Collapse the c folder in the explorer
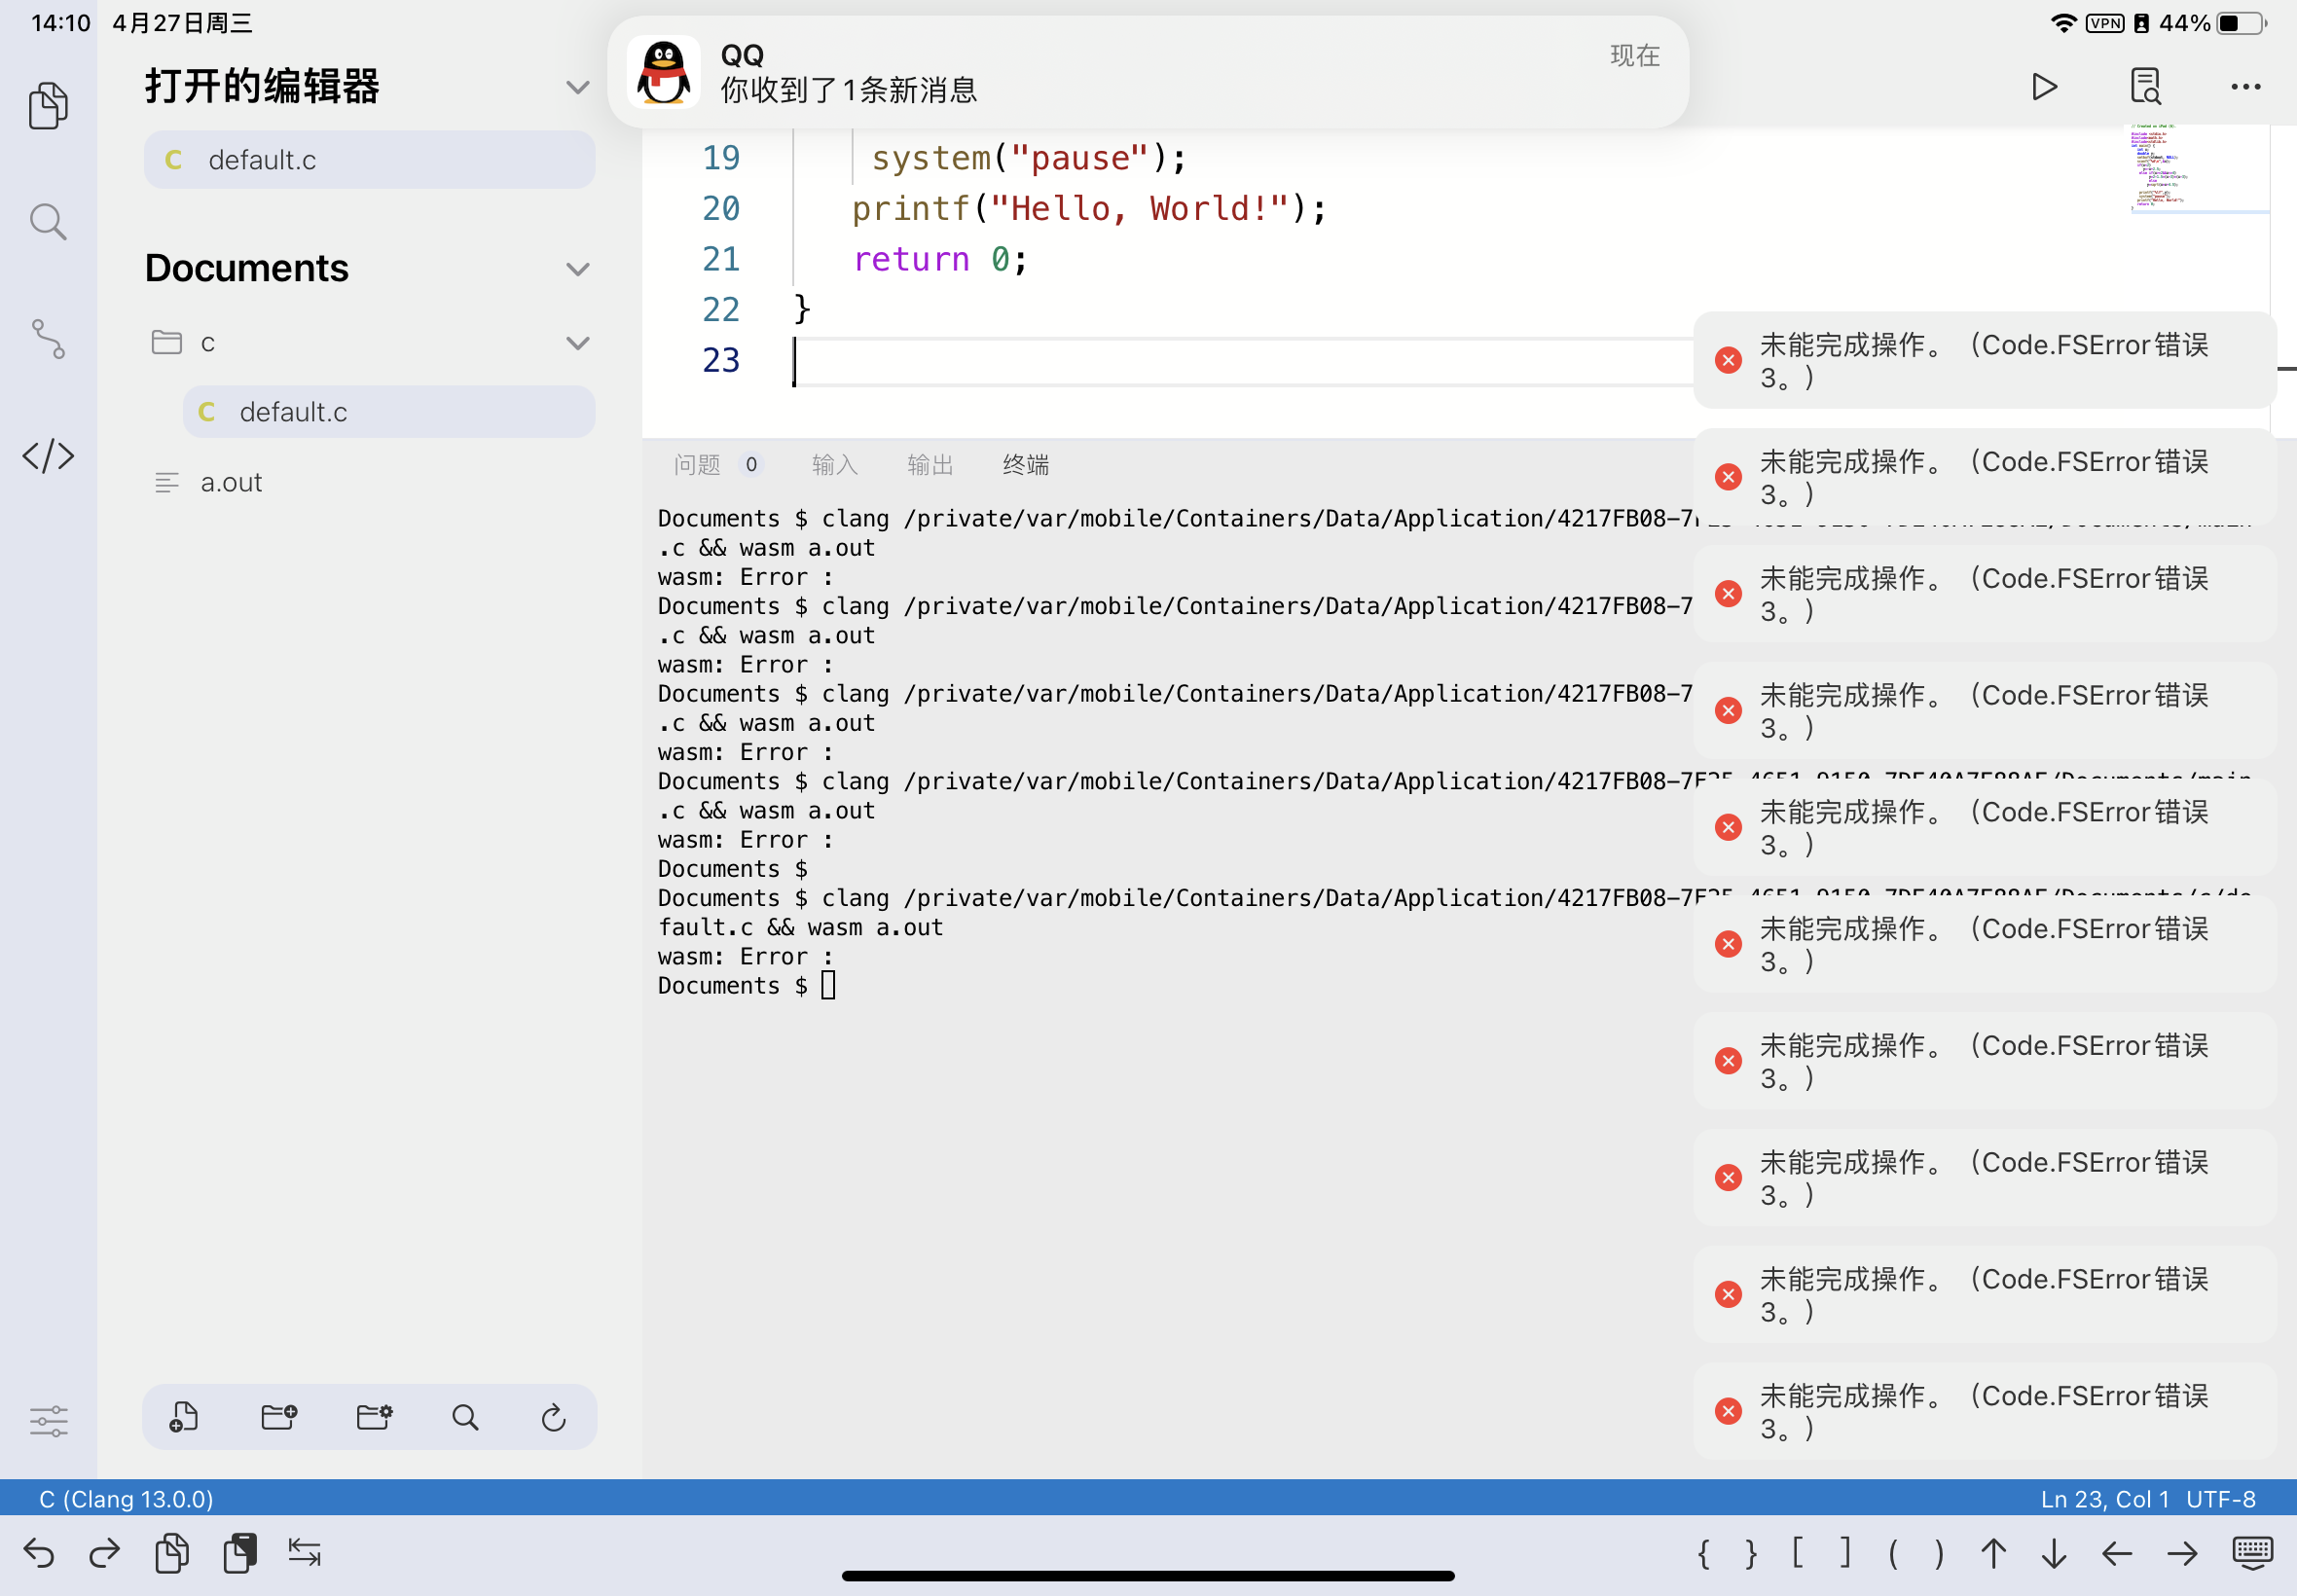 tap(578, 342)
